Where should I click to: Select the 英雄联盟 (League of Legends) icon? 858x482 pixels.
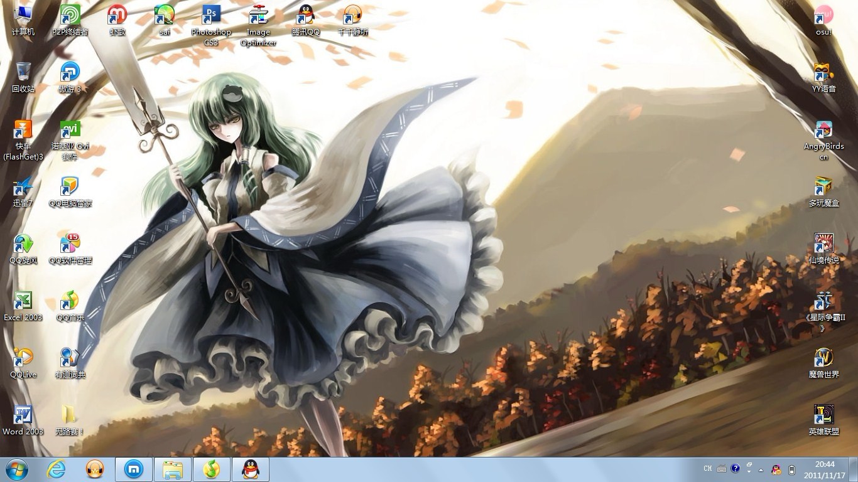click(x=823, y=415)
